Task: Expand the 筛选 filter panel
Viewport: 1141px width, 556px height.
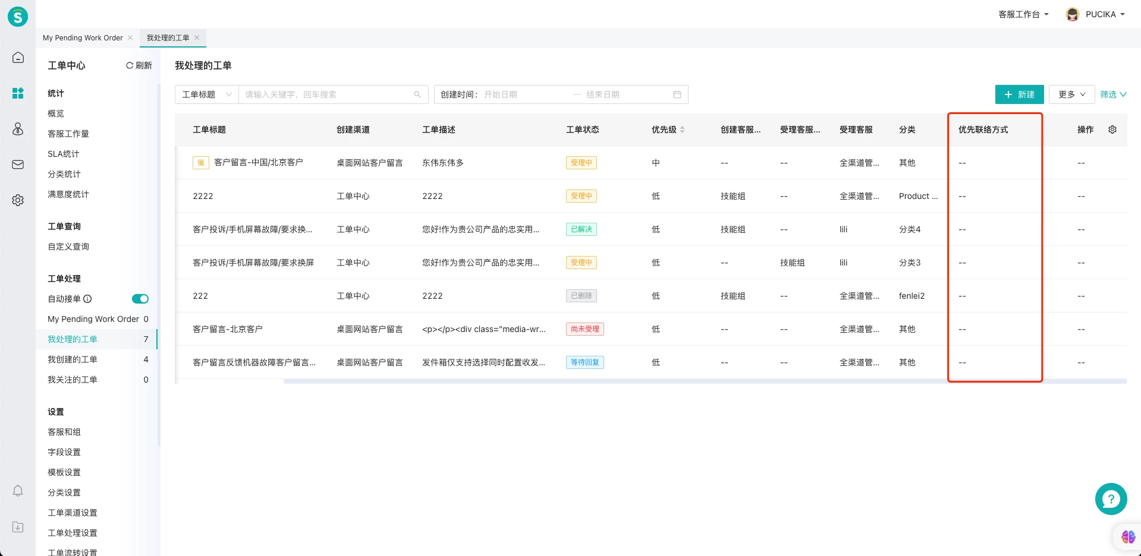Action: point(1113,94)
